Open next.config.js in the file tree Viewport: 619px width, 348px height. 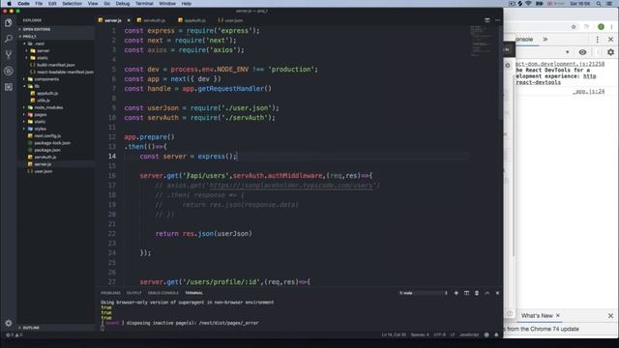click(x=47, y=135)
